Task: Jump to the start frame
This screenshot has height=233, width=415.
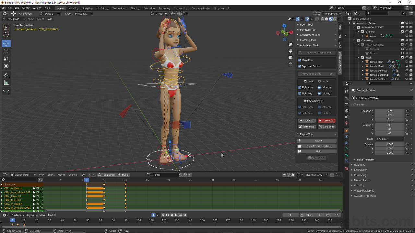Action: [163, 215]
